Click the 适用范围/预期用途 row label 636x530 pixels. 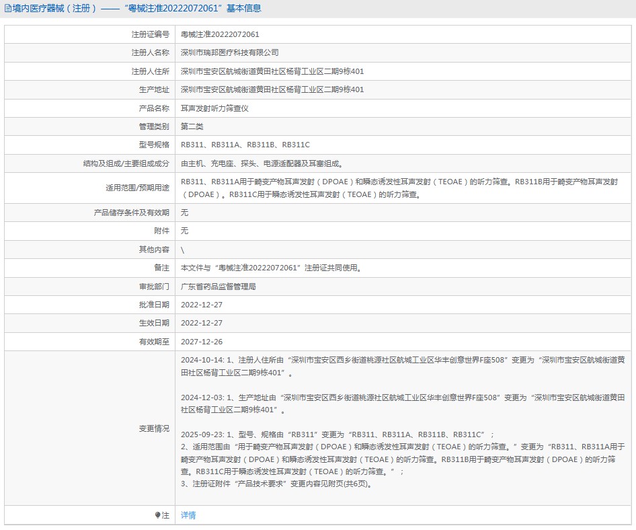tap(132, 188)
